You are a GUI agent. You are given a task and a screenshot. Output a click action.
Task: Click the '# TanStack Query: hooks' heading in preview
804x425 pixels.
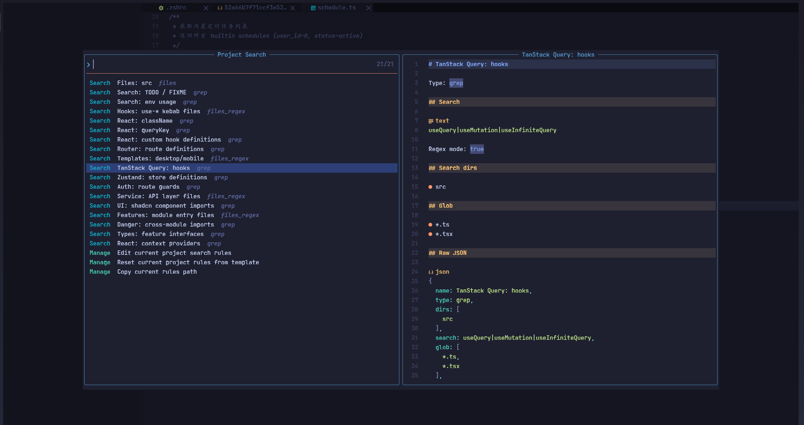pyautogui.click(x=468, y=64)
